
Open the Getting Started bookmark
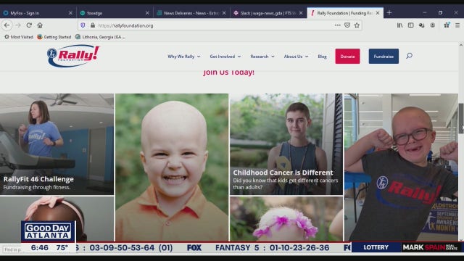click(x=54, y=37)
